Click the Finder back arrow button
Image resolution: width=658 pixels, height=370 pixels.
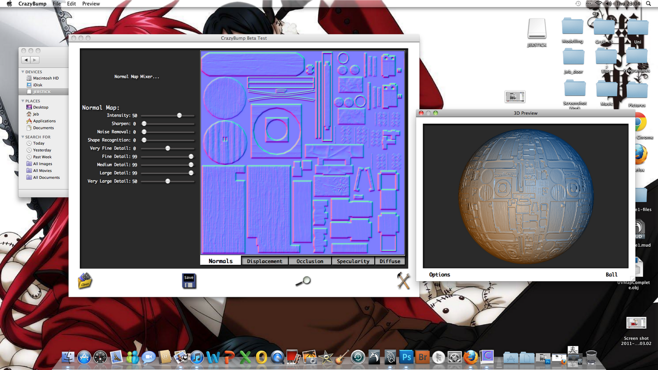click(x=26, y=60)
